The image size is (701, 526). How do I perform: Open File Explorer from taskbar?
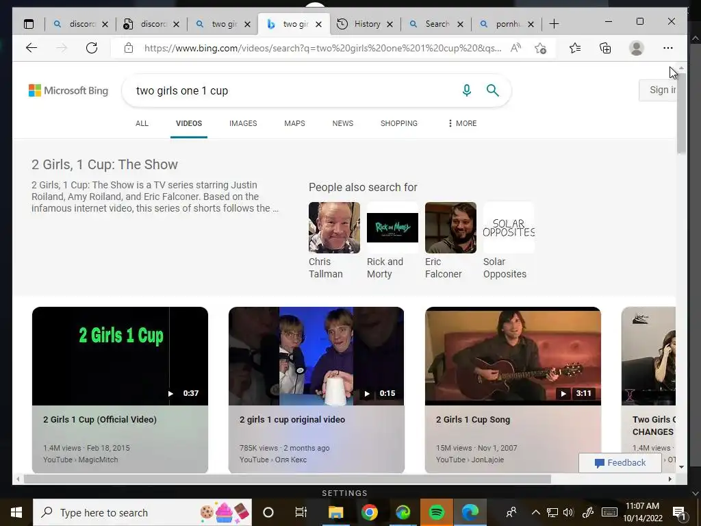pos(335,512)
